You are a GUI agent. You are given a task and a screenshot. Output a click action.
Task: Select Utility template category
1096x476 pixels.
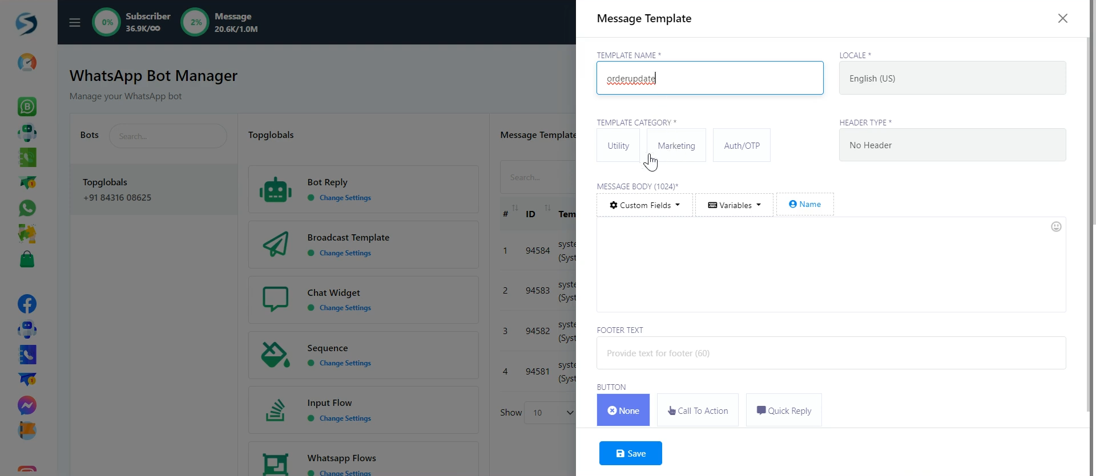pos(618,145)
